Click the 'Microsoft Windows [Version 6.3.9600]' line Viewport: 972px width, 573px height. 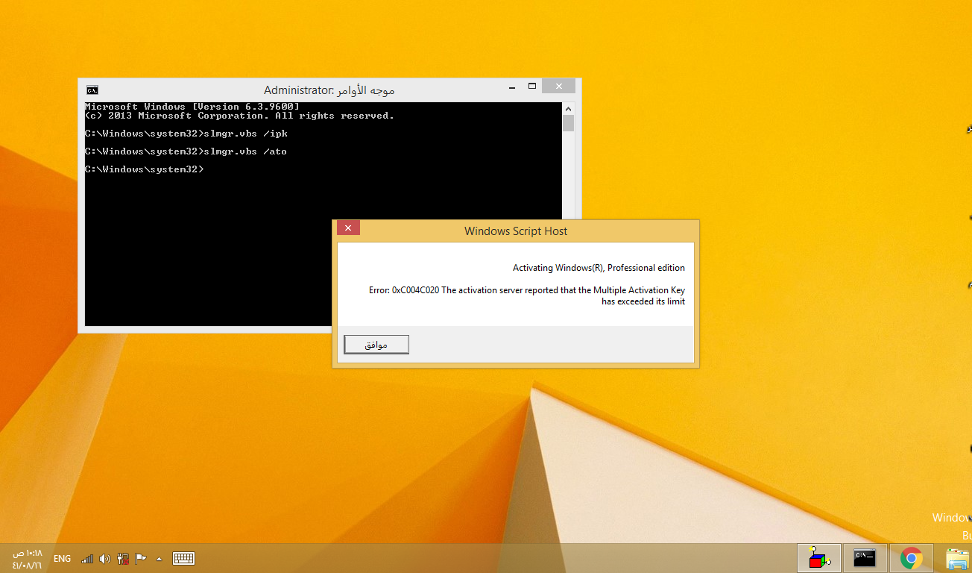click(x=192, y=107)
